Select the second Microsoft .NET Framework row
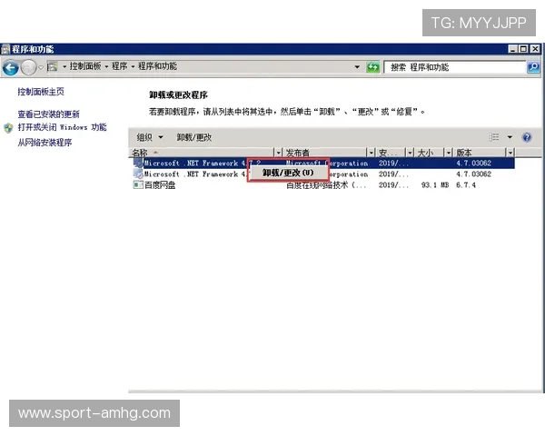 [x=323, y=174]
